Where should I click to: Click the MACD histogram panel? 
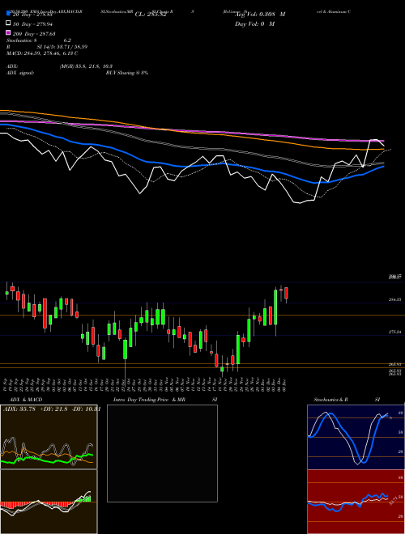coord(49,502)
